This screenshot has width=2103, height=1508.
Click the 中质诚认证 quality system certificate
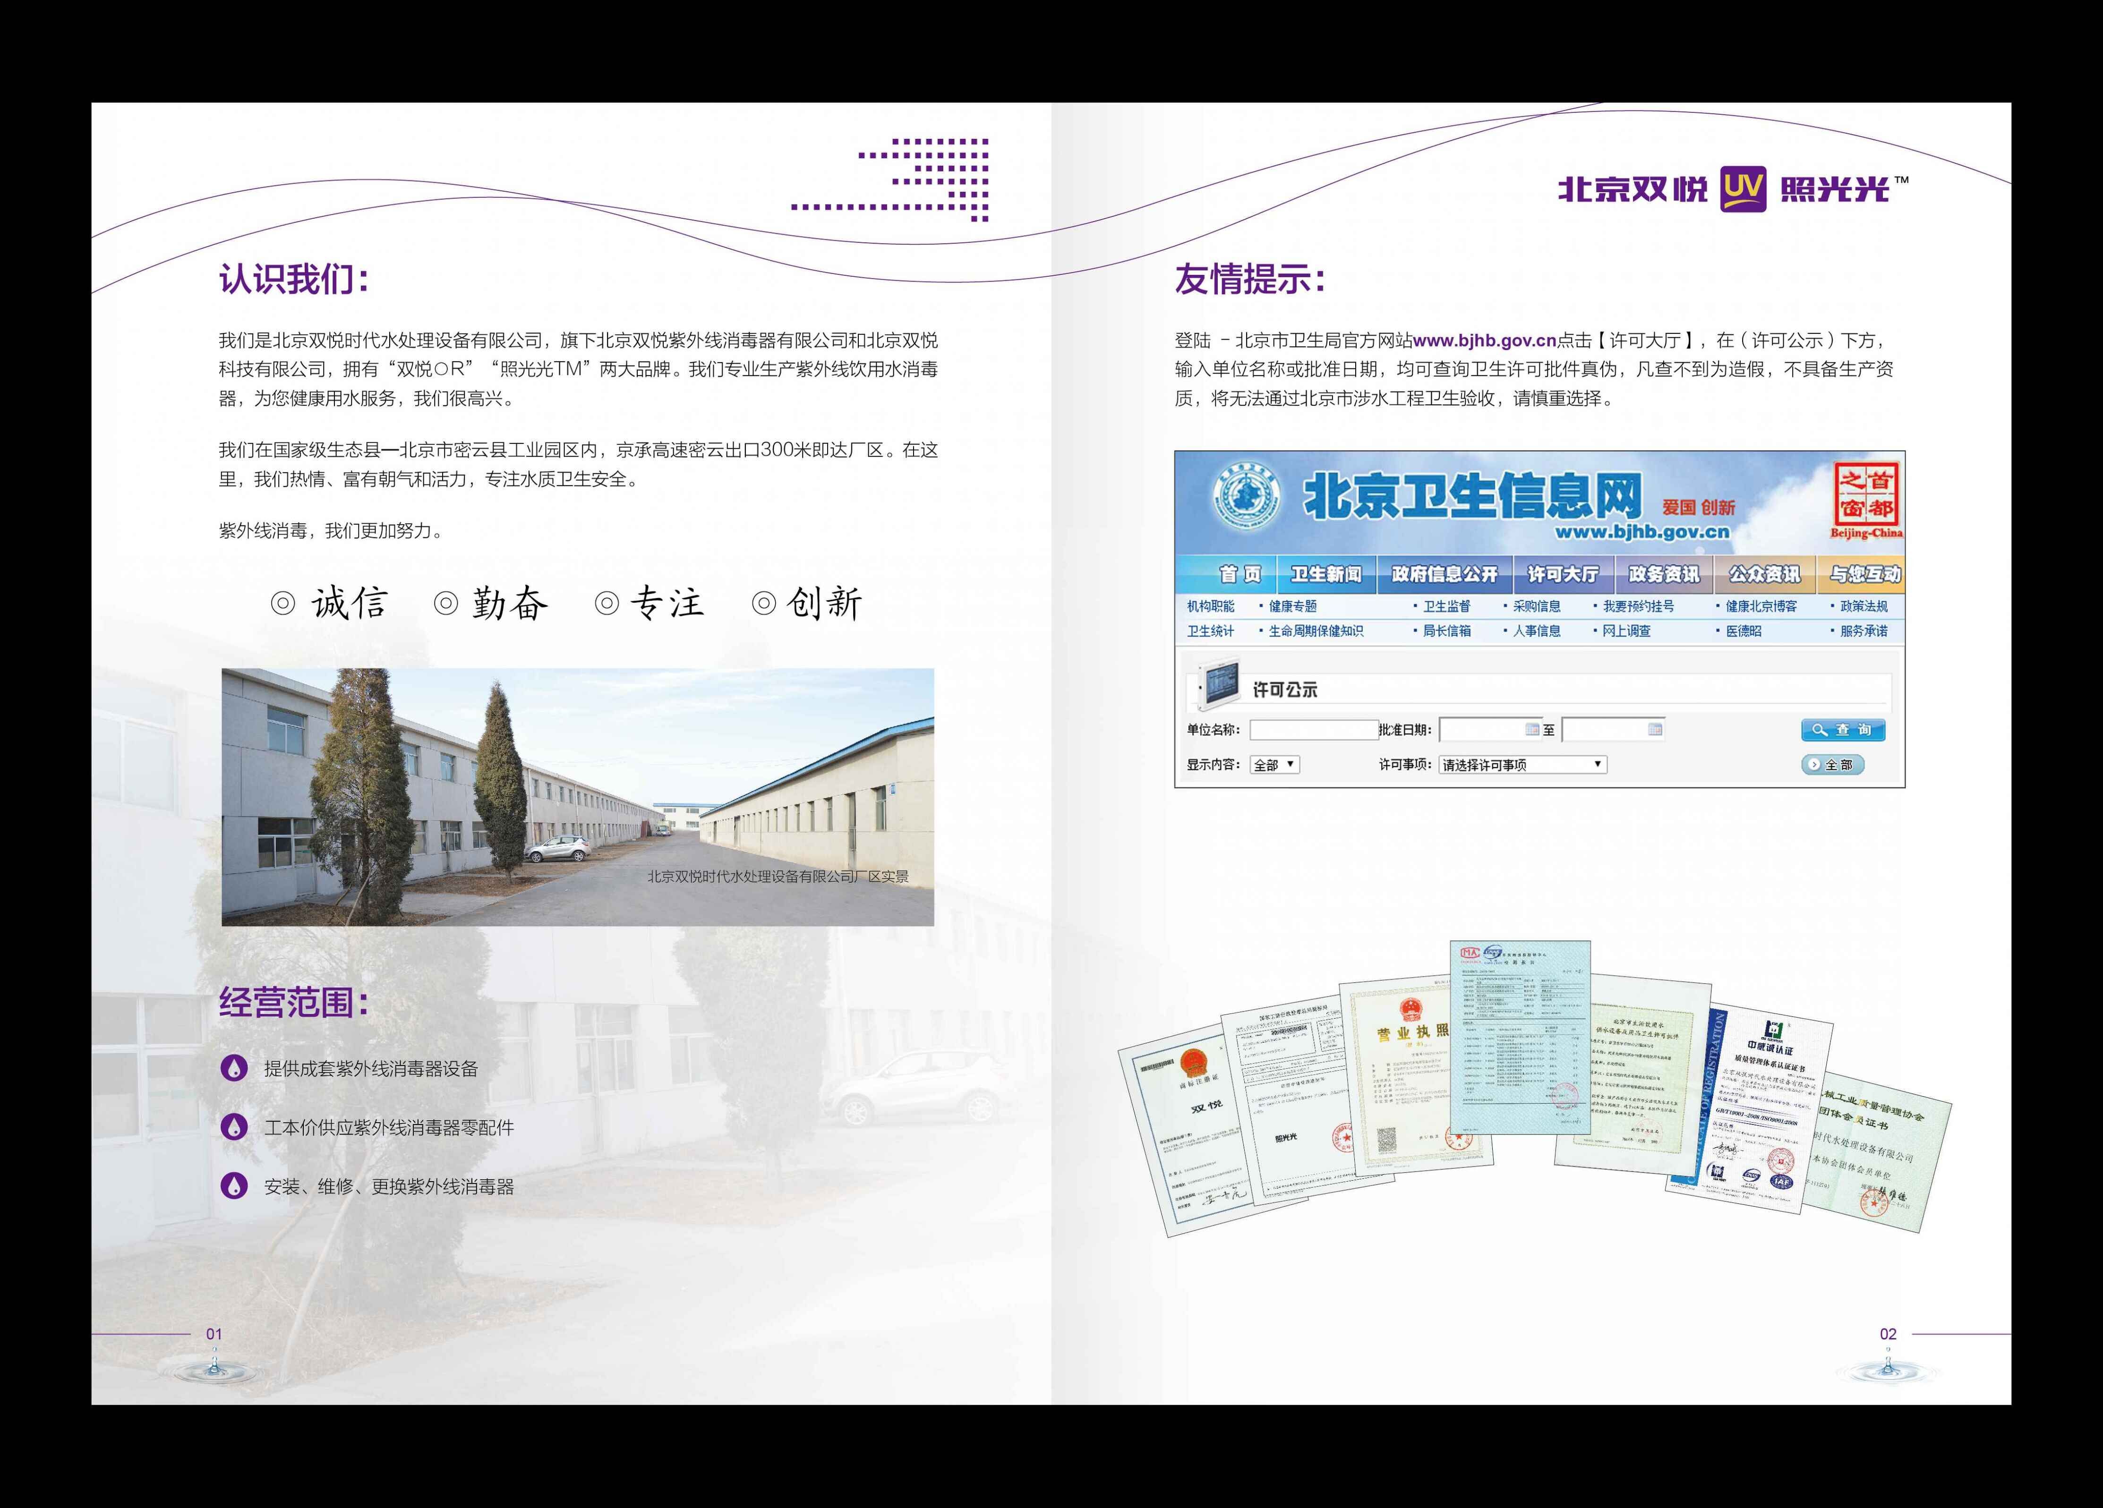coord(1752,1112)
